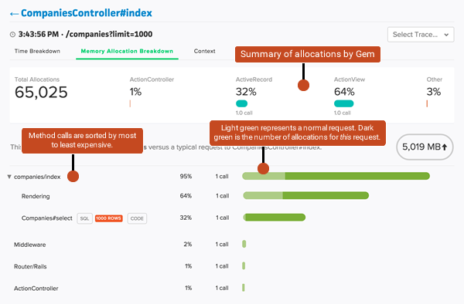464x304 pixels.
Task: Click the 1000 ROWS orange badge
Action: (x=108, y=218)
